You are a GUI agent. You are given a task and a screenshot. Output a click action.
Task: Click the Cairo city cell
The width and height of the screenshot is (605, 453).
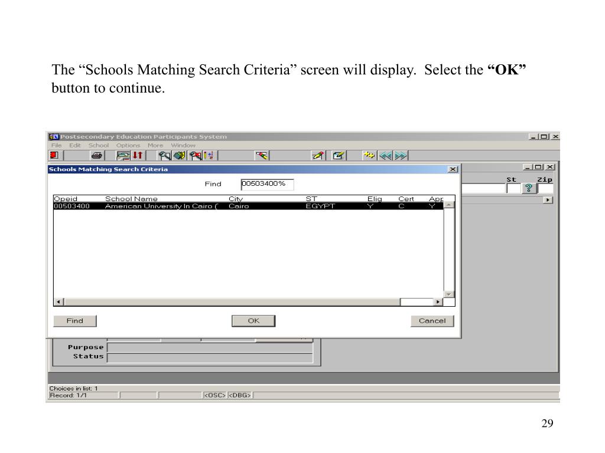239,206
